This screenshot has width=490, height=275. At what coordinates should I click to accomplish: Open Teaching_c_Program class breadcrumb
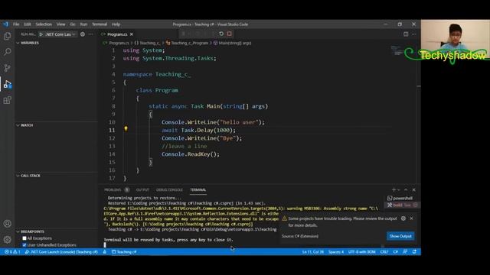pyautogui.click(x=187, y=43)
